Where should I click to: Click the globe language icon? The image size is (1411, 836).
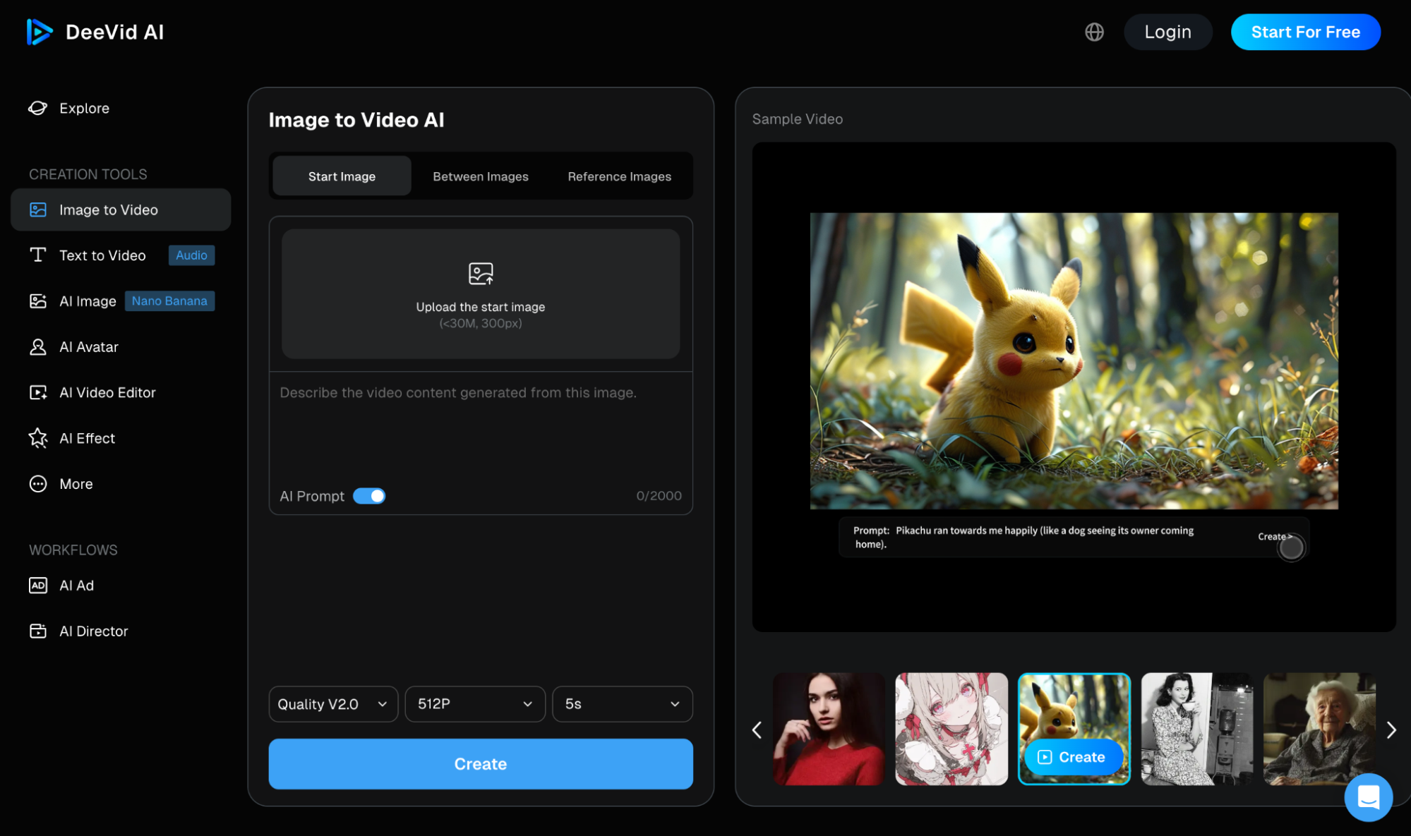coord(1094,32)
